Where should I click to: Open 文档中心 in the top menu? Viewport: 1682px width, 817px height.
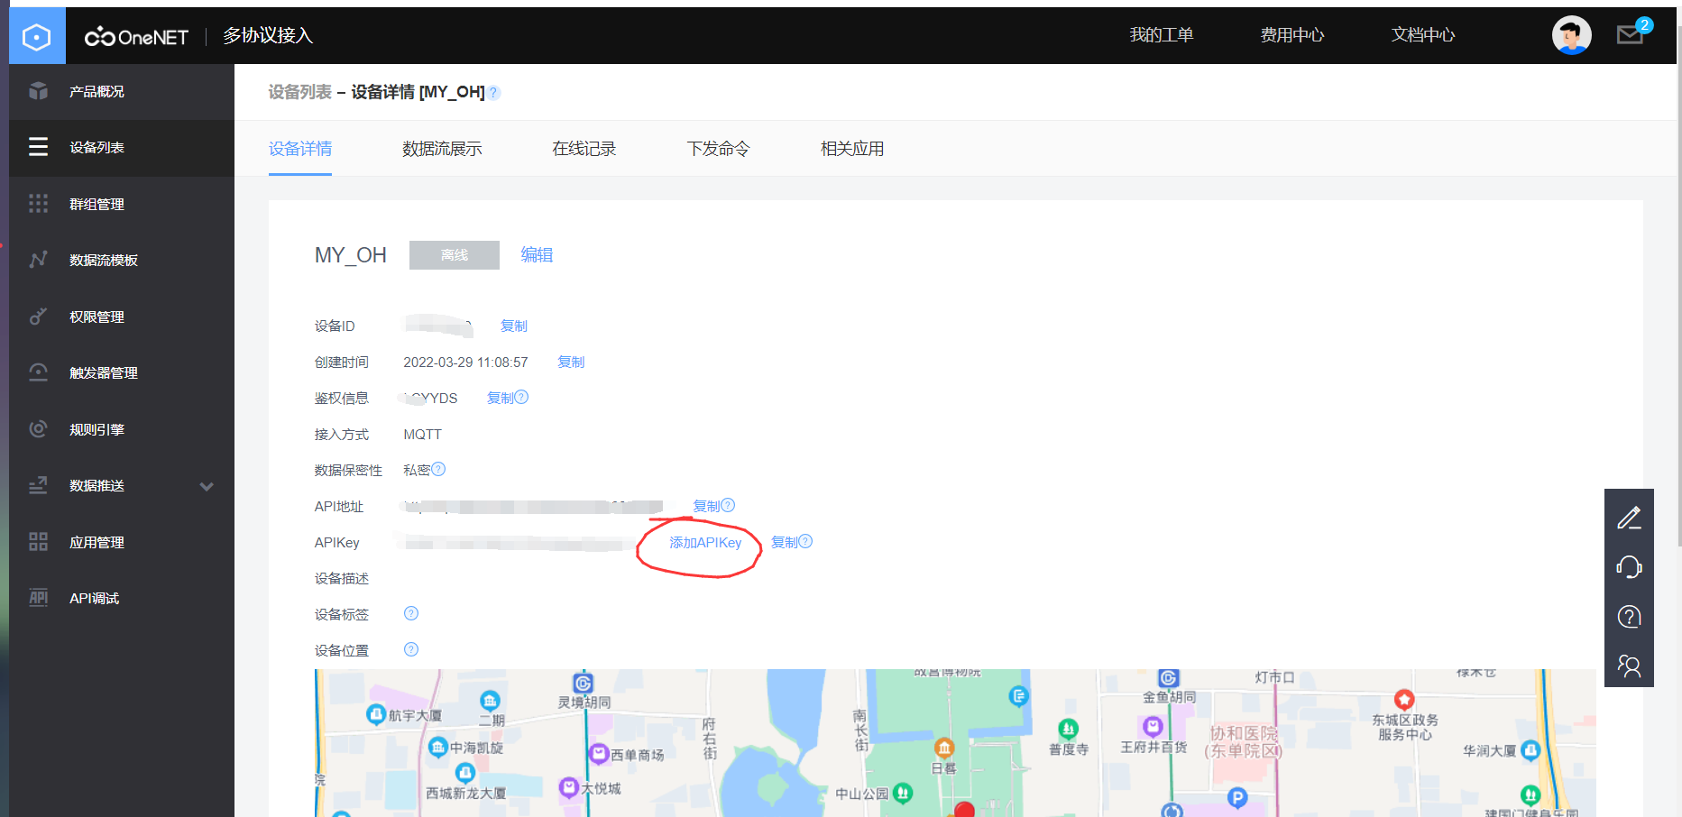tap(1422, 35)
